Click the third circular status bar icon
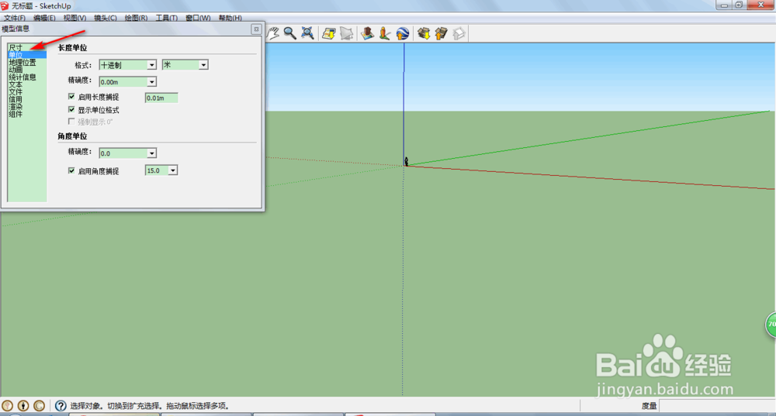This screenshot has width=776, height=416. [x=39, y=406]
